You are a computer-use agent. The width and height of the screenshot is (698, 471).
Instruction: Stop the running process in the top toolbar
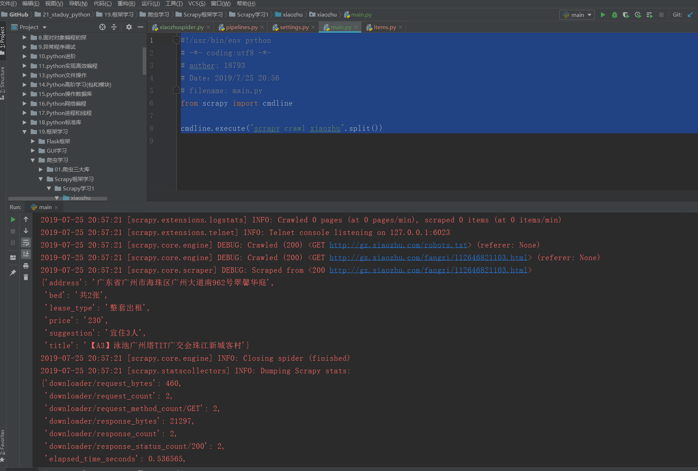[661, 15]
